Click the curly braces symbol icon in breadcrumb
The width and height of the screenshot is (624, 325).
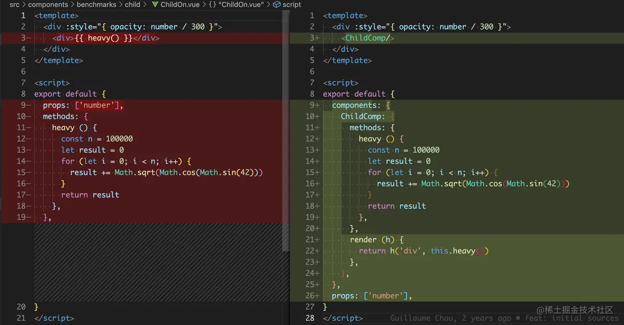point(212,4)
